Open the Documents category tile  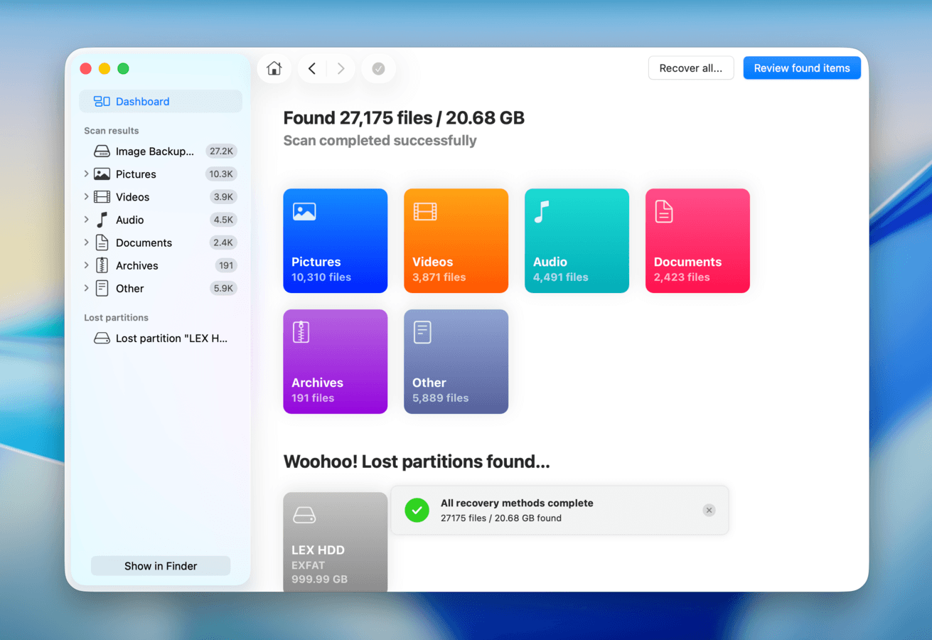(697, 240)
